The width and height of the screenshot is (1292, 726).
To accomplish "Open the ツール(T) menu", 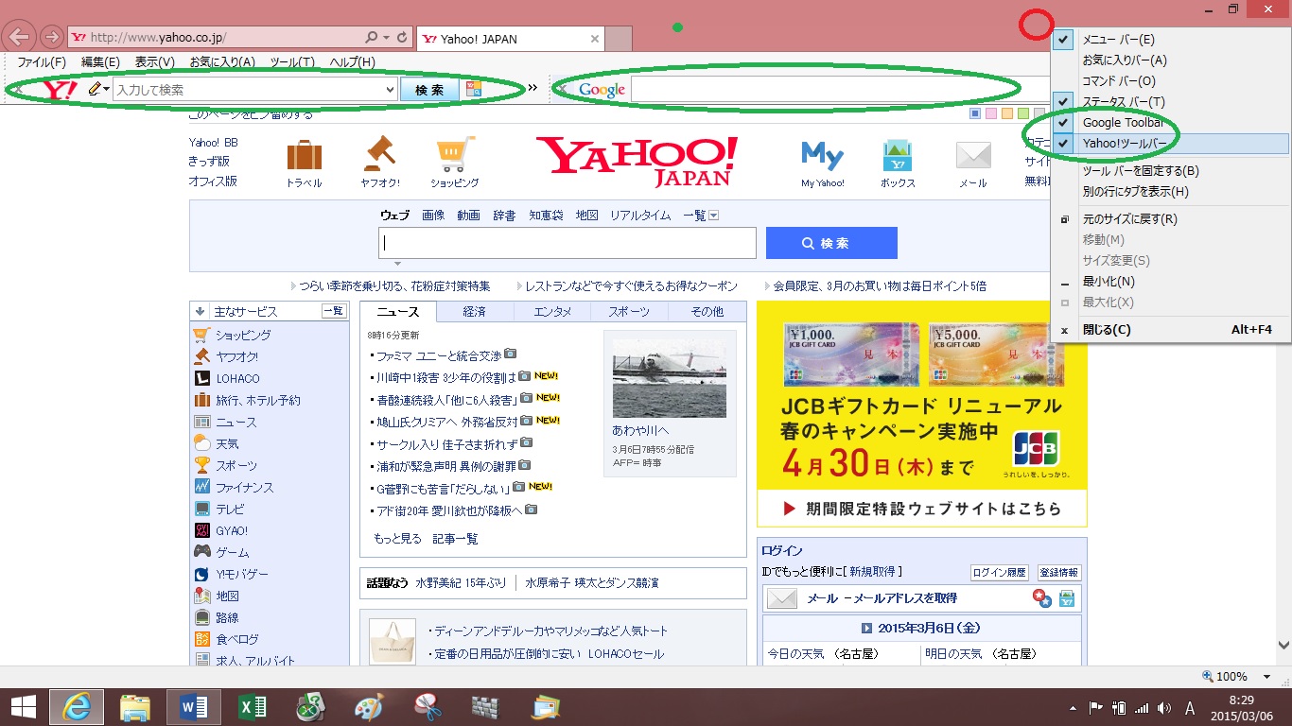I will tap(292, 62).
